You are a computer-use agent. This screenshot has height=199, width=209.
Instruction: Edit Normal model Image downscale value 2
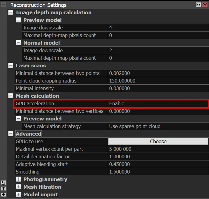pos(158,50)
